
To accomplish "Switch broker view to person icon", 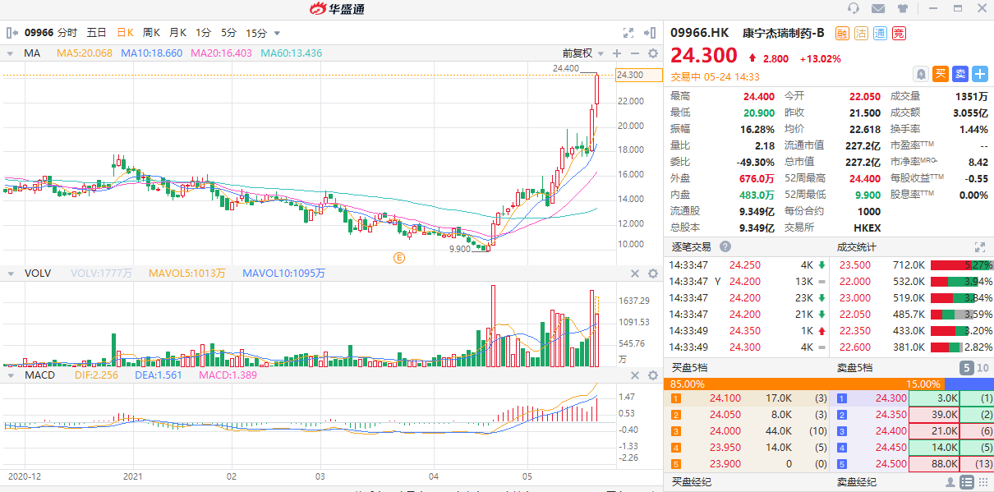I will pos(951,482).
